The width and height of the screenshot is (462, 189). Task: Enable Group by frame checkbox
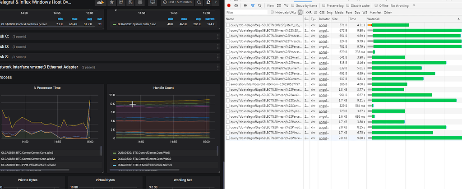[292, 5]
